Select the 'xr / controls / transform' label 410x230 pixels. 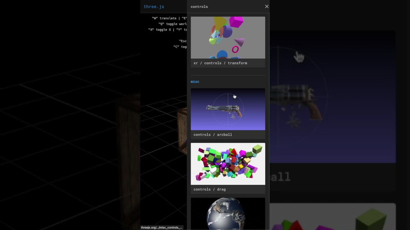[220, 63]
